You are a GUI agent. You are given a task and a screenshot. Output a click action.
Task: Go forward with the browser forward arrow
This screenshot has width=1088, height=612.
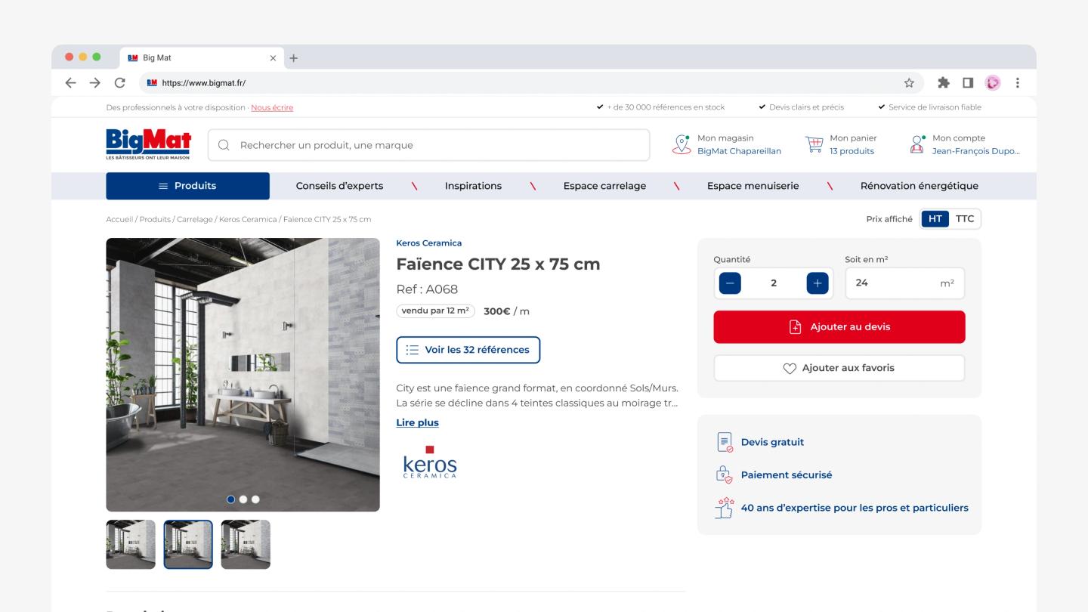[95, 83]
